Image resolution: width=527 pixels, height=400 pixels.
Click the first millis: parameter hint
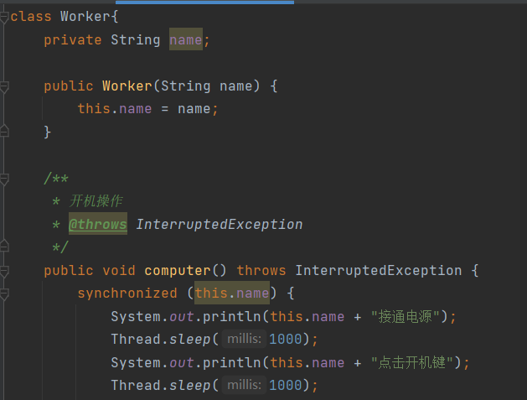click(x=245, y=340)
